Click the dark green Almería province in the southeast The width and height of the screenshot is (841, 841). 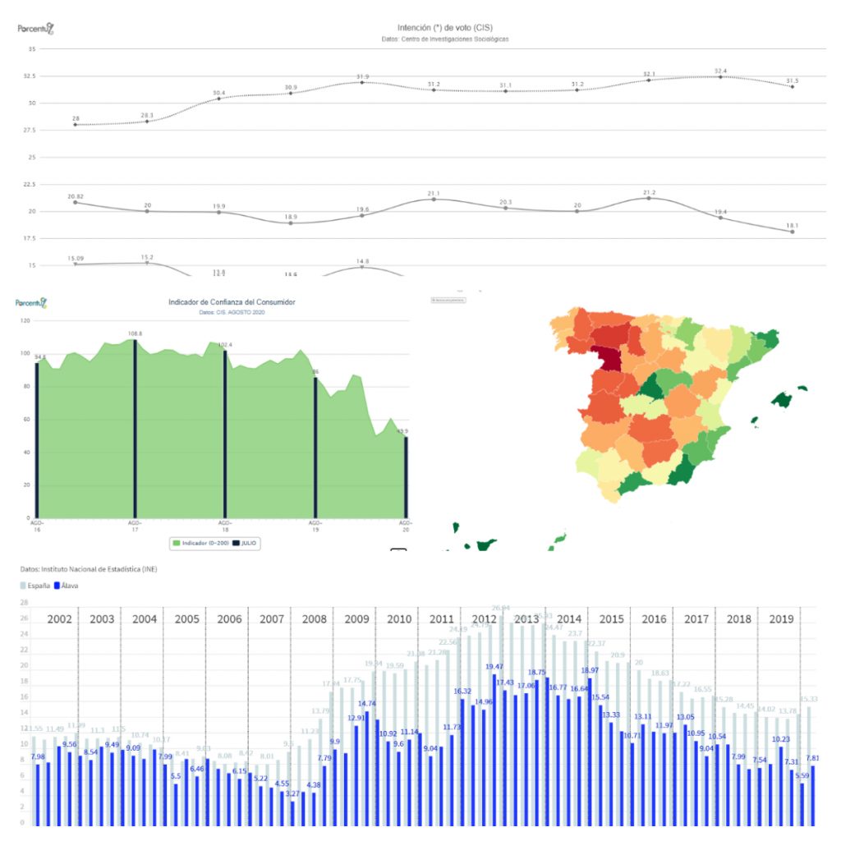pyautogui.click(x=682, y=470)
